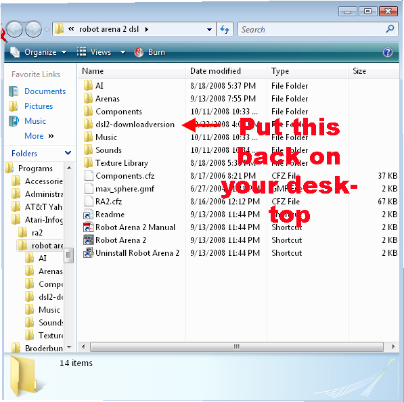Click inside the Search input field
Viewport: 404px width, 402px height.
[312, 29]
